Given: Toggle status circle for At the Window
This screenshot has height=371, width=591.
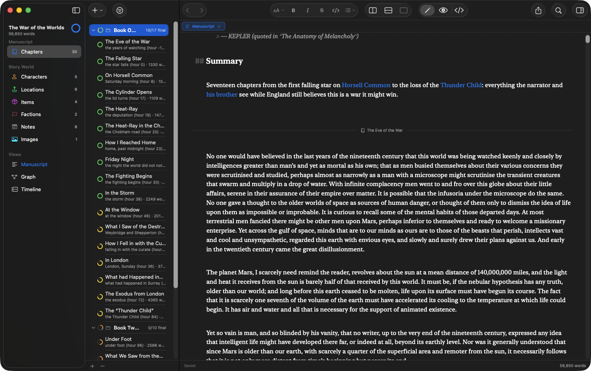Looking at the screenshot, I should tap(100, 213).
